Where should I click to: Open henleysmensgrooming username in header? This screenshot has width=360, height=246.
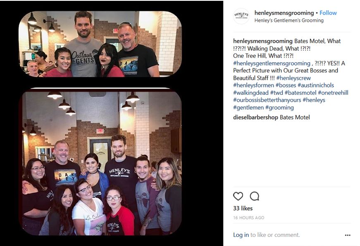[x=284, y=13]
